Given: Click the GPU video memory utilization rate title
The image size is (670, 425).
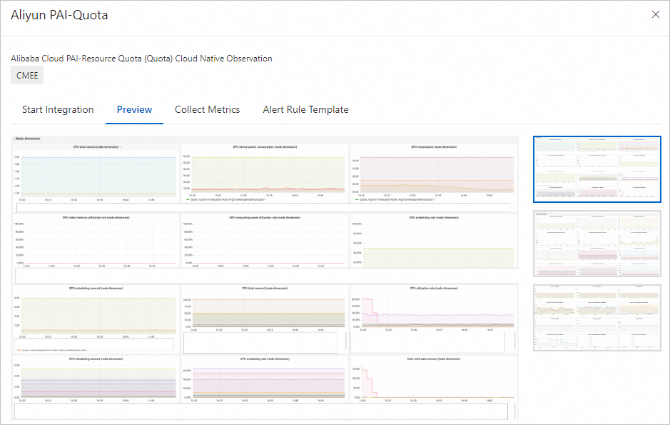Looking at the screenshot, I should click(96, 218).
